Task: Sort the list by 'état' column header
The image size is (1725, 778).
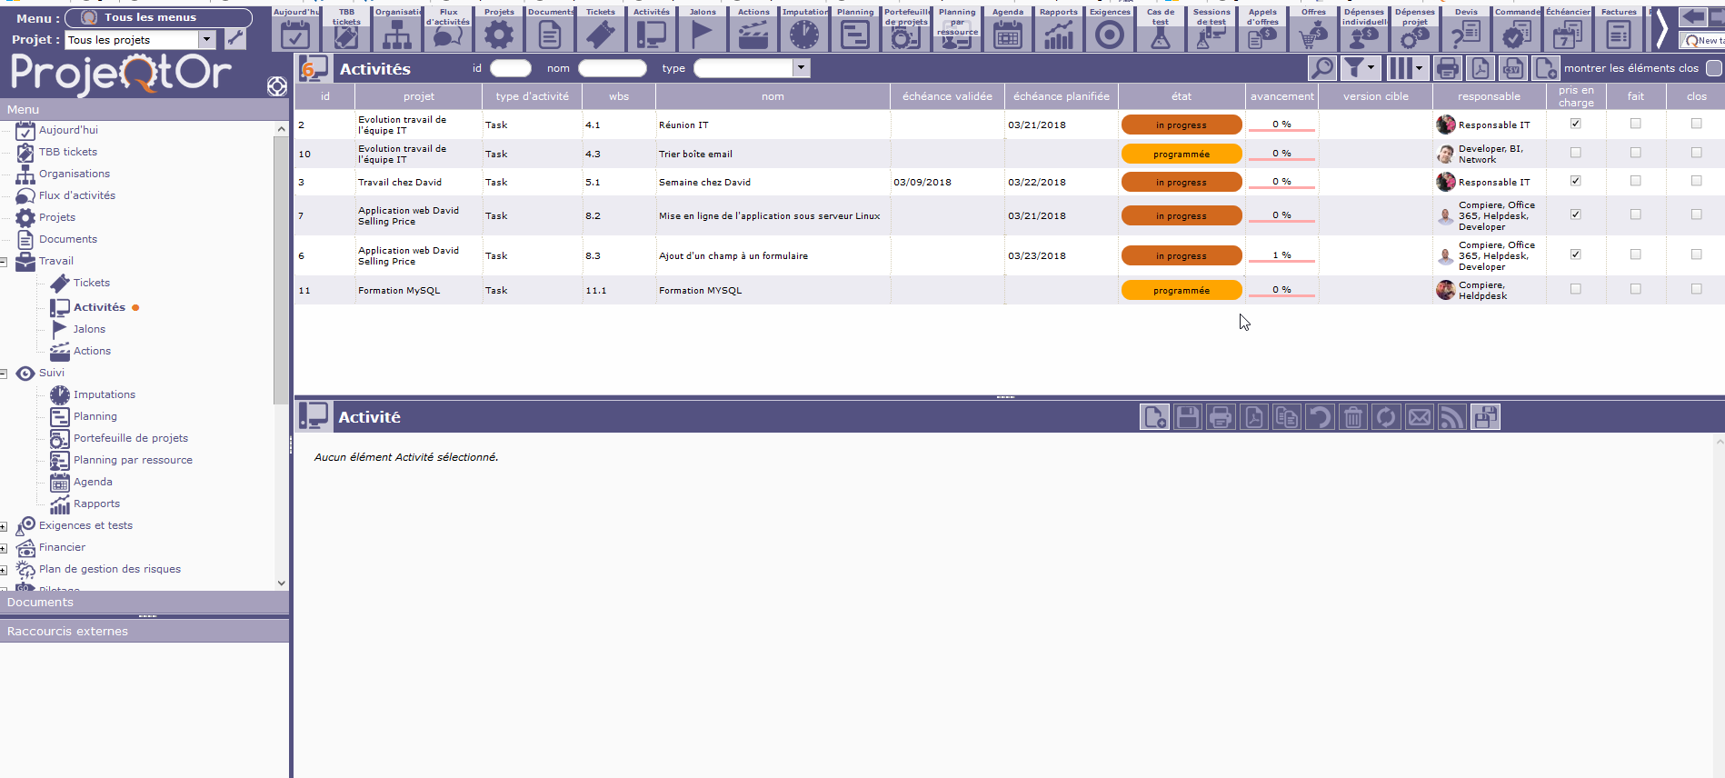Action: (1182, 96)
